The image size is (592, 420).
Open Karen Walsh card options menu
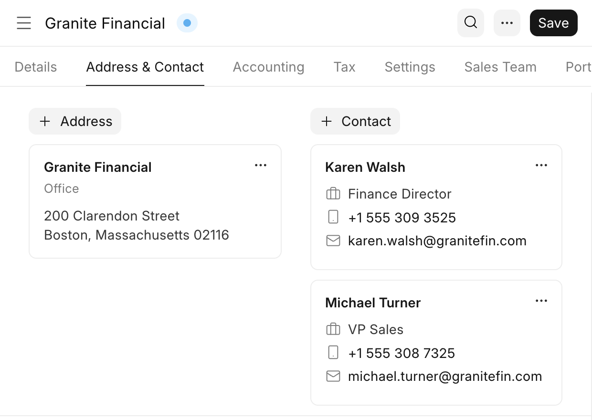[541, 165]
